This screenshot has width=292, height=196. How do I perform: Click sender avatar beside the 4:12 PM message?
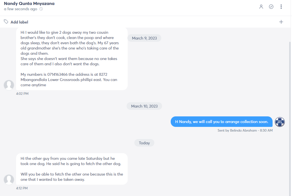(x=9, y=179)
